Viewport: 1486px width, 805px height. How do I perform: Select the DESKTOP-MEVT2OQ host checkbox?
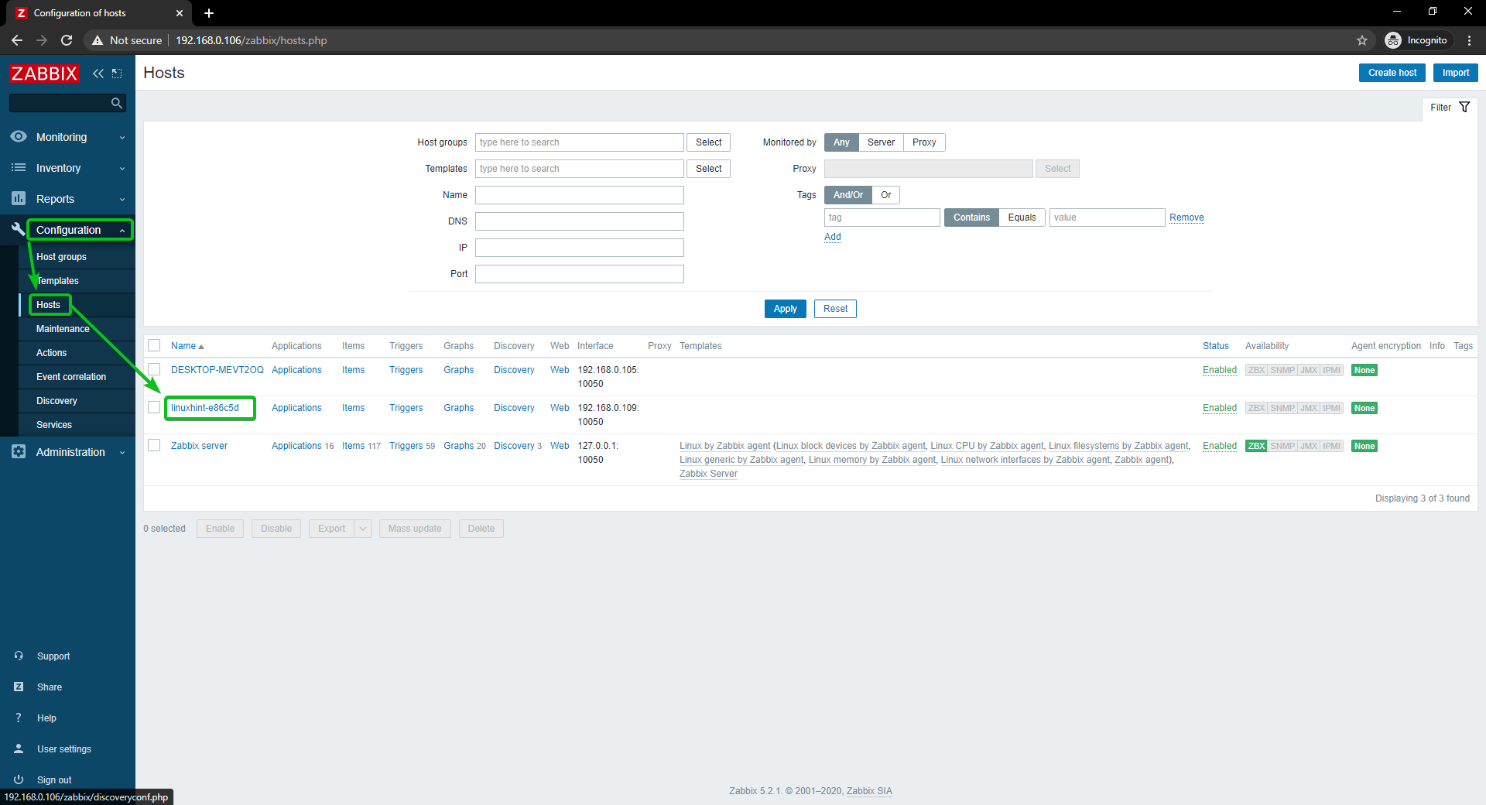[x=154, y=369]
